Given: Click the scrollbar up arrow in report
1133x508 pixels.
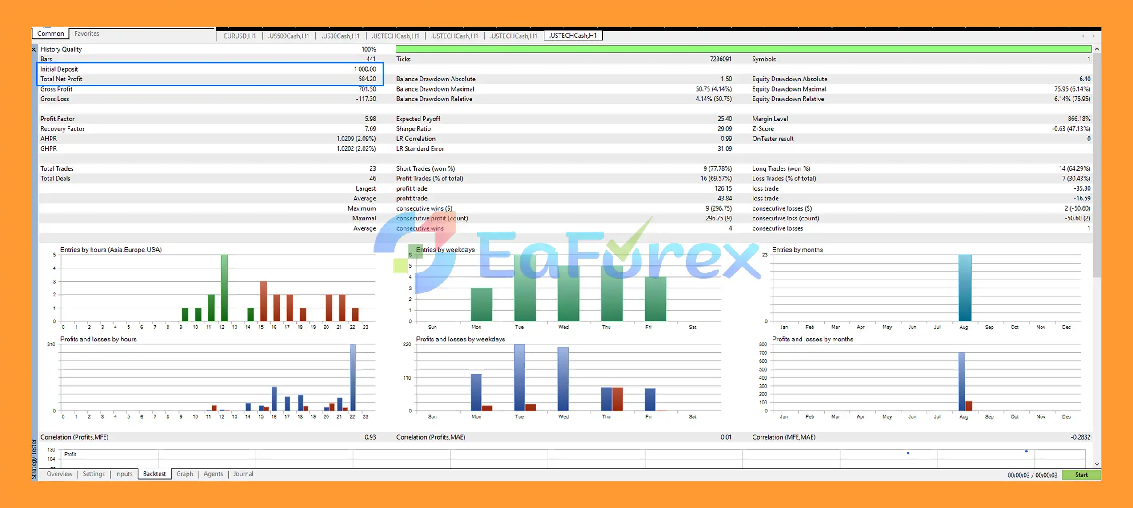Looking at the screenshot, I should [x=1097, y=49].
